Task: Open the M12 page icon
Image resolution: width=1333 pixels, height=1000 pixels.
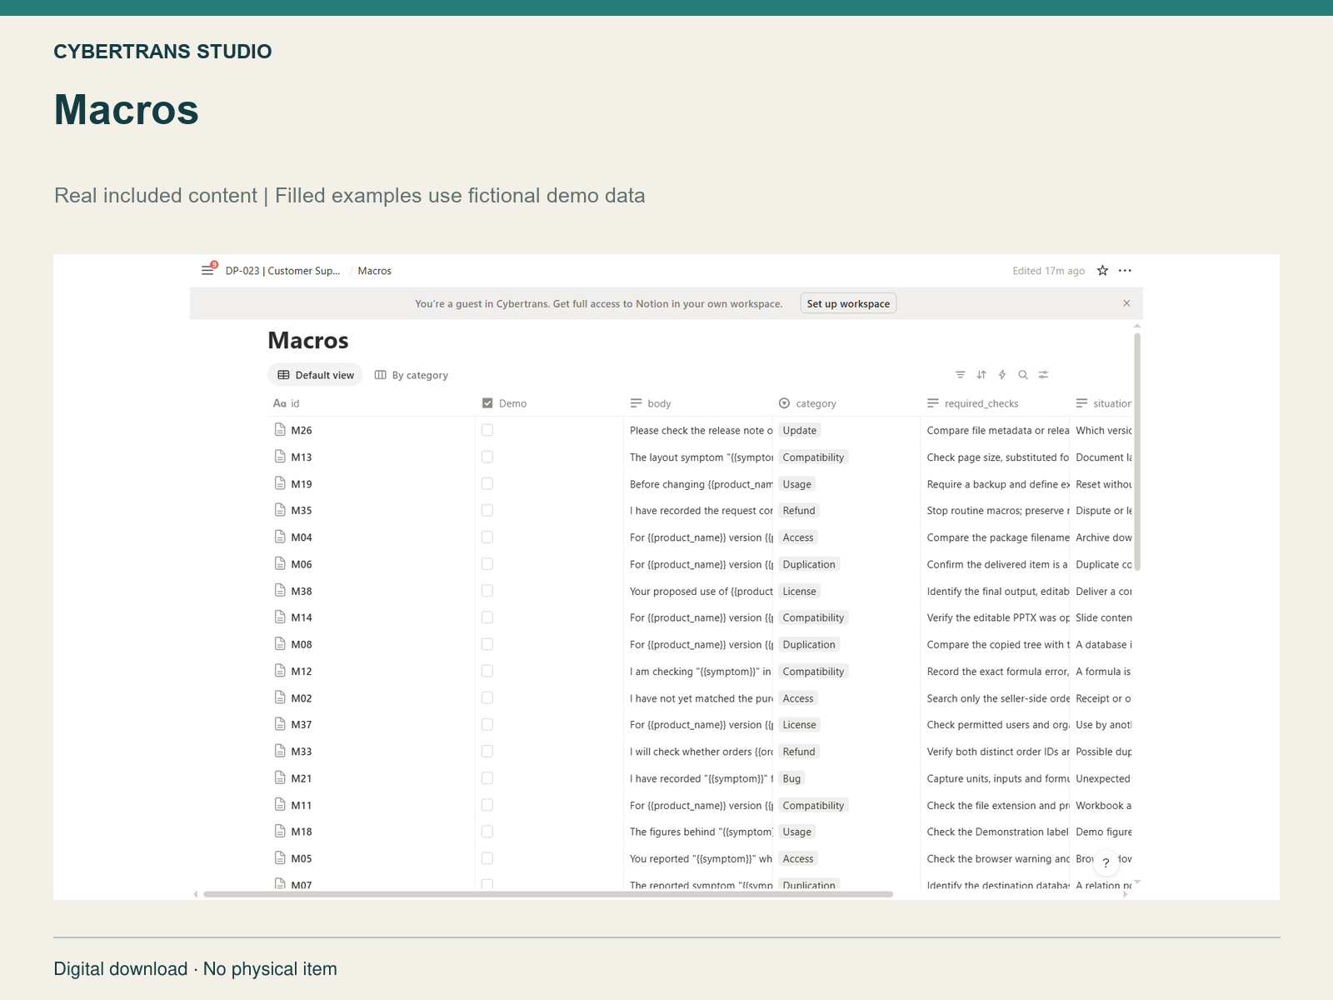Action: (280, 671)
